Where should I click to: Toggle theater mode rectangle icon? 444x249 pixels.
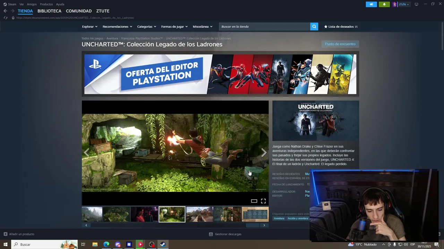pyautogui.click(x=254, y=201)
